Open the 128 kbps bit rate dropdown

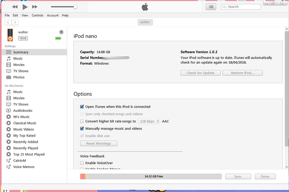(149, 121)
